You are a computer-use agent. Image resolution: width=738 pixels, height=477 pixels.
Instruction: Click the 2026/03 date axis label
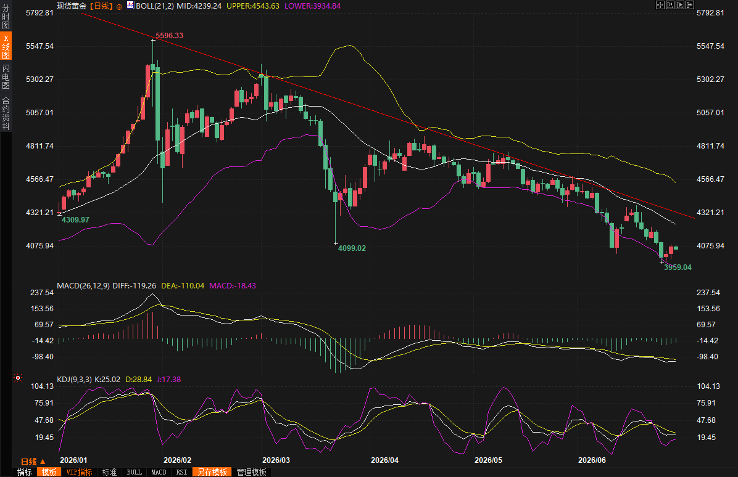click(276, 460)
